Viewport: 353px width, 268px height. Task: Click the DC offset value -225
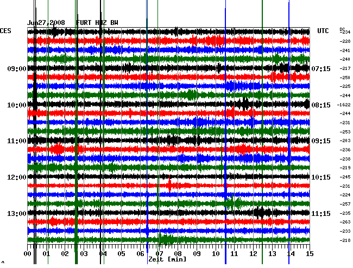coord(345,86)
